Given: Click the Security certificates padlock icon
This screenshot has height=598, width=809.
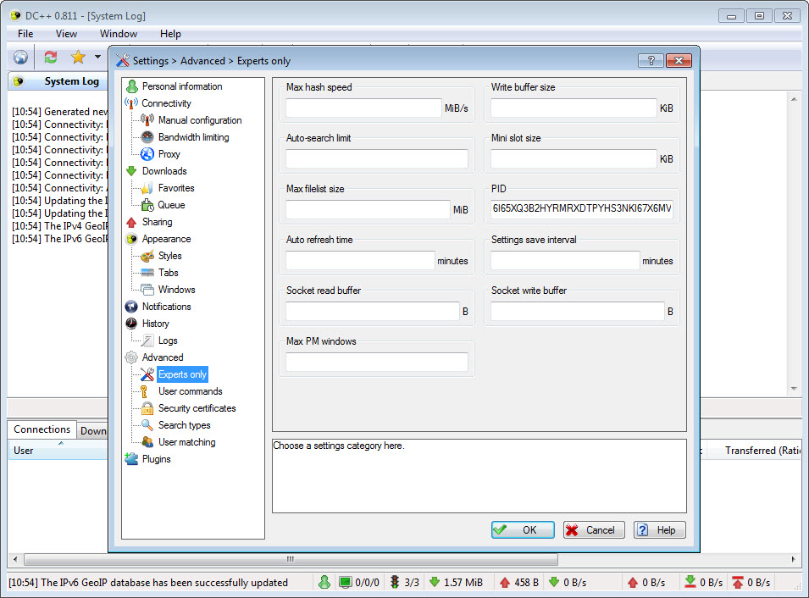Looking at the screenshot, I should (147, 408).
